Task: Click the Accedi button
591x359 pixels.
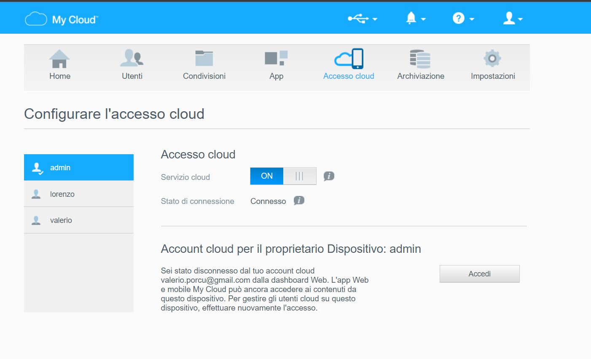Action: 480,274
